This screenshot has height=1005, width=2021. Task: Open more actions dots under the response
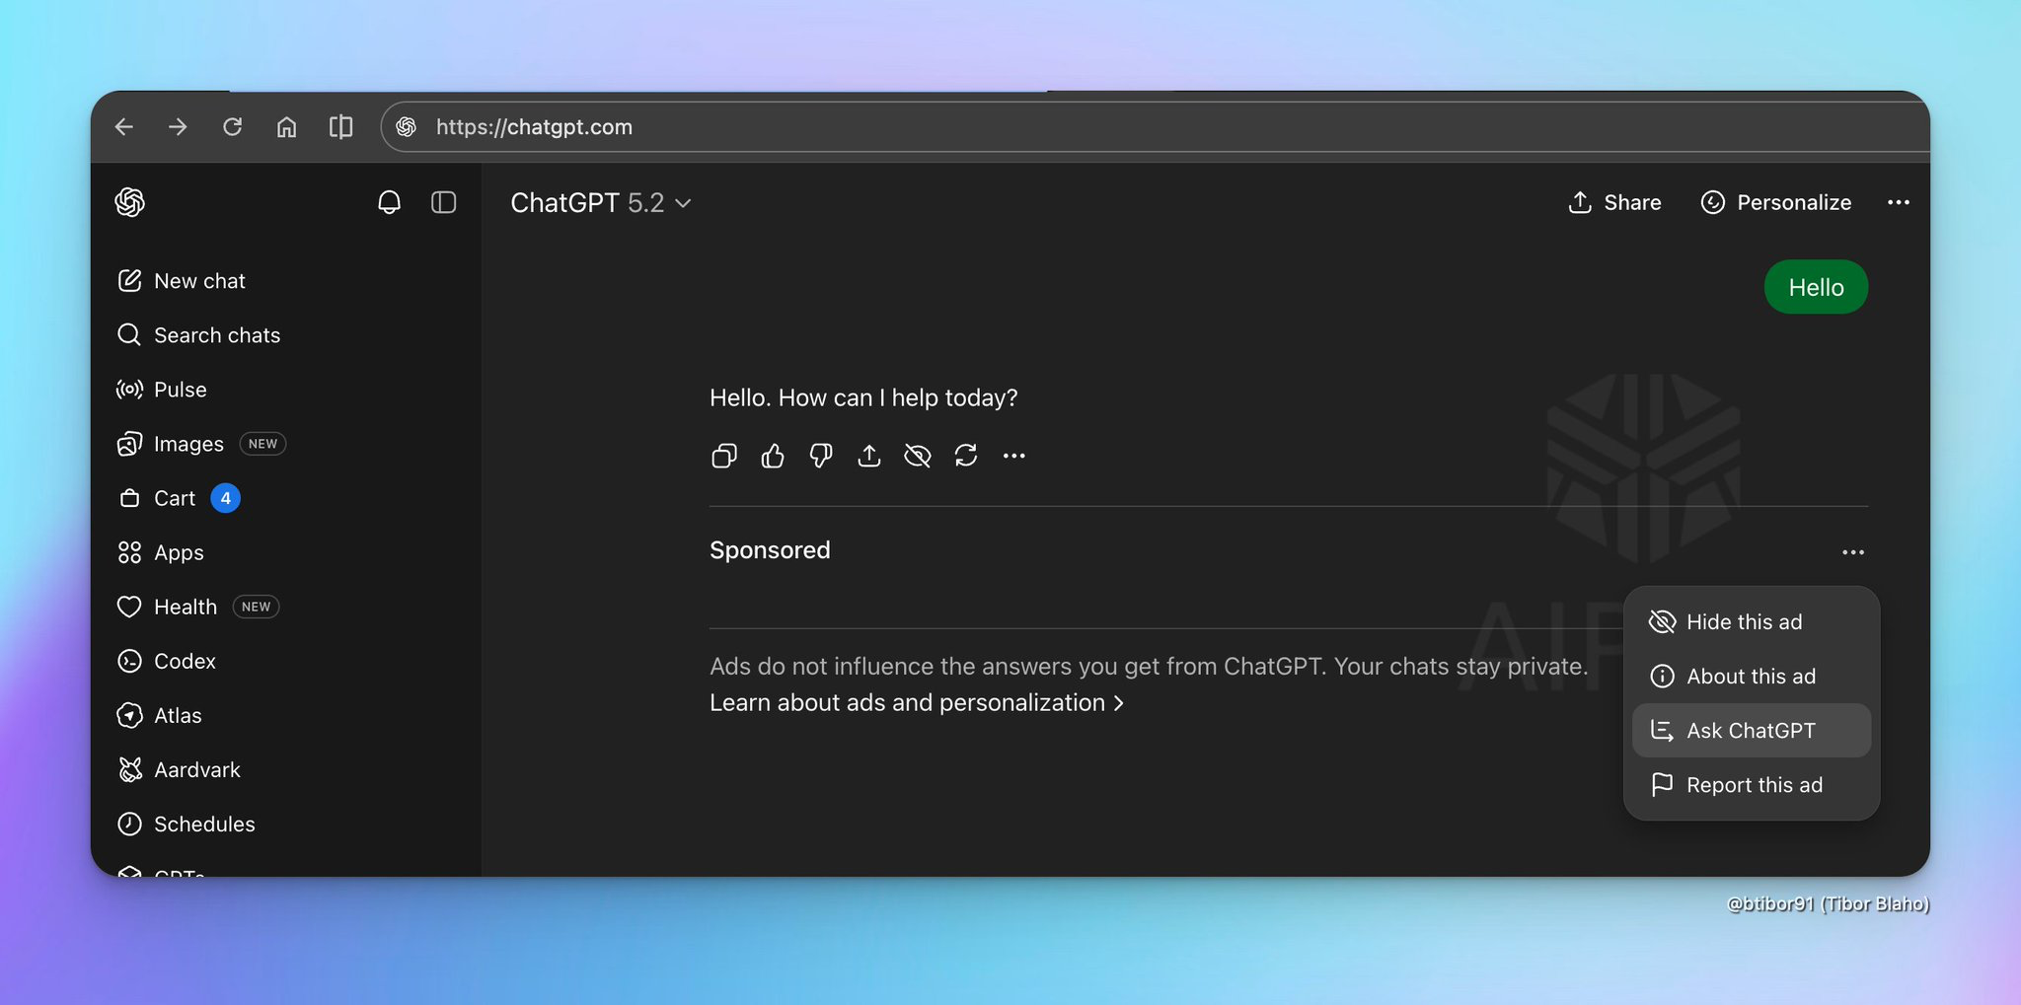(1014, 456)
